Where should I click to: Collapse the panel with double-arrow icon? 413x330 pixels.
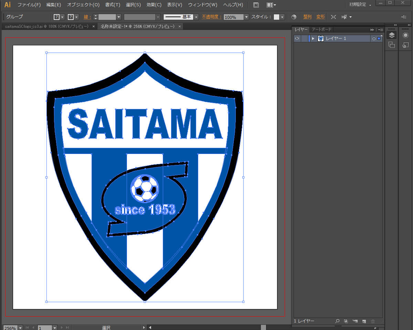(372, 30)
